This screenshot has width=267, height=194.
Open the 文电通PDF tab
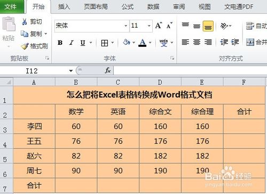point(239,7)
